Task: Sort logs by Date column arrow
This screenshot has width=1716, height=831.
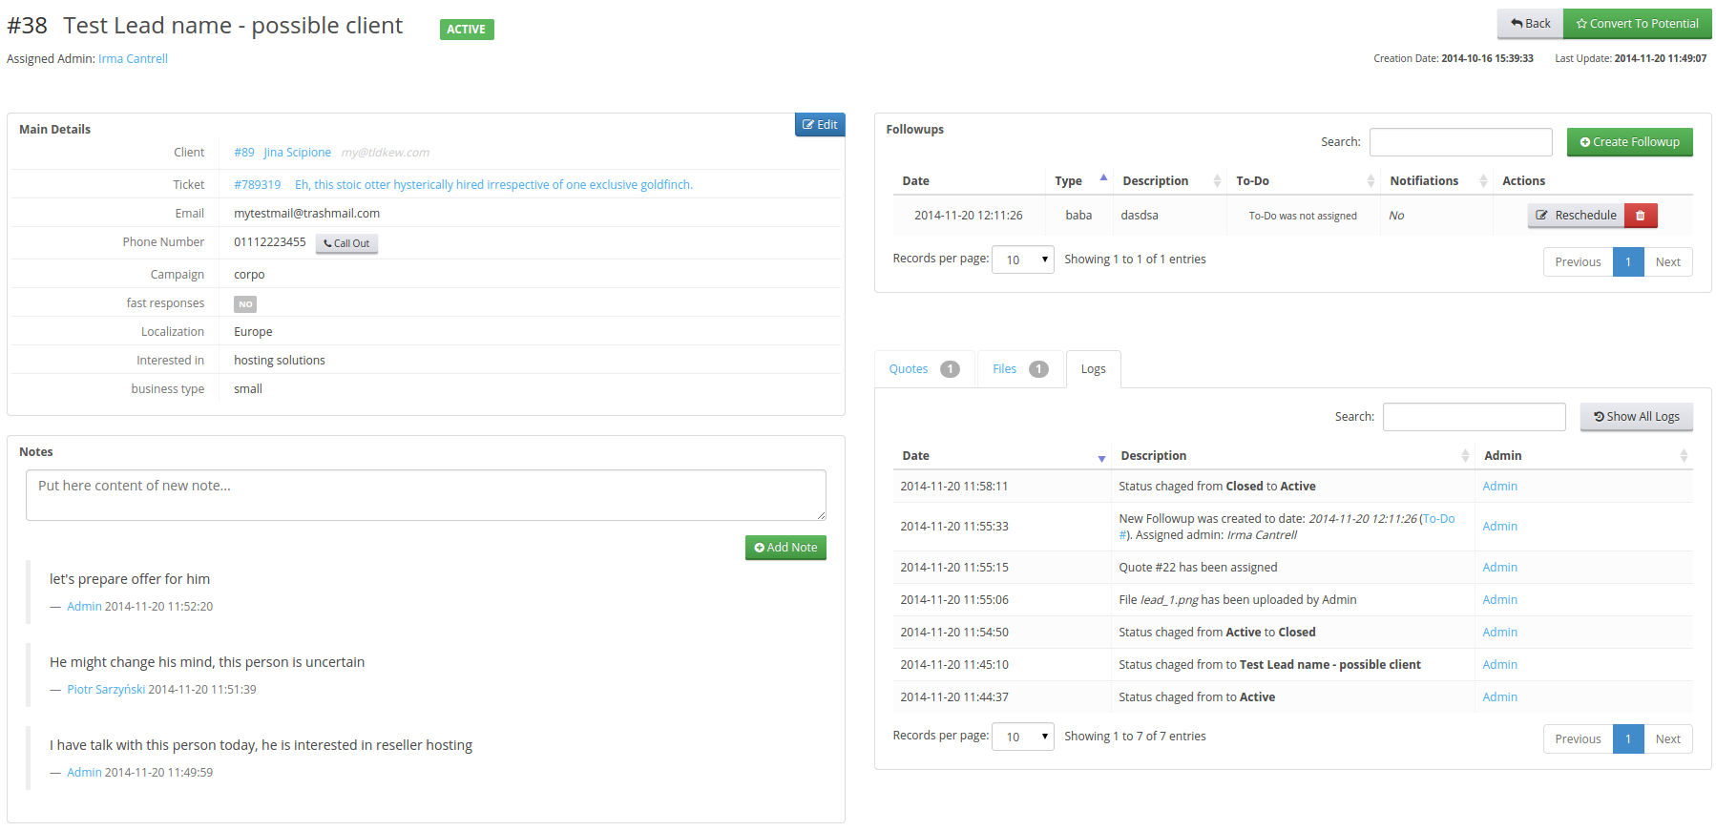Action: click(1101, 459)
